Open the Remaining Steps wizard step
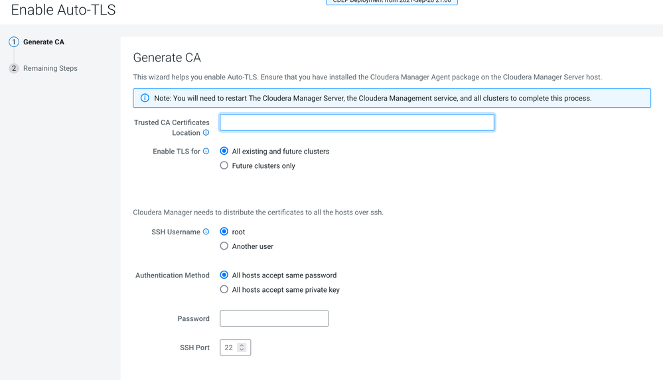 [50, 68]
